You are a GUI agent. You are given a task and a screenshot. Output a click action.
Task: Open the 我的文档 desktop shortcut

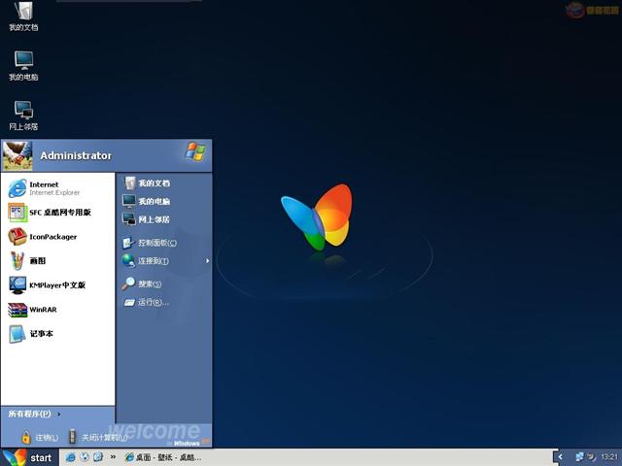pos(23,17)
